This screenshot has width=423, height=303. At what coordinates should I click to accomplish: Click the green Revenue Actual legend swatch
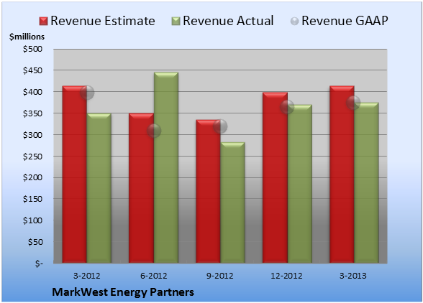tap(176, 21)
